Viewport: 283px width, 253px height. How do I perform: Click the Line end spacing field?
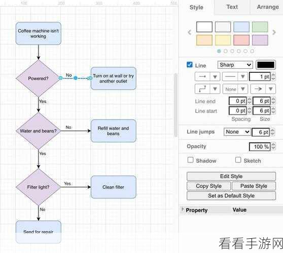tap(237, 101)
